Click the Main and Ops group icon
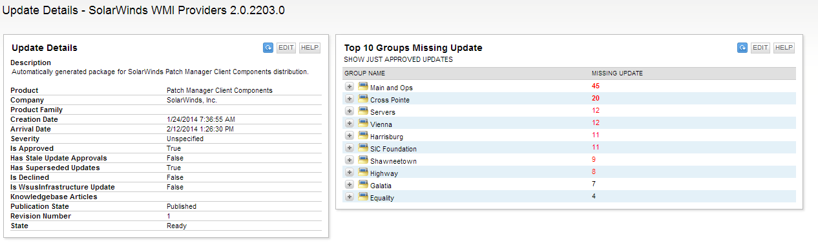 coord(362,87)
